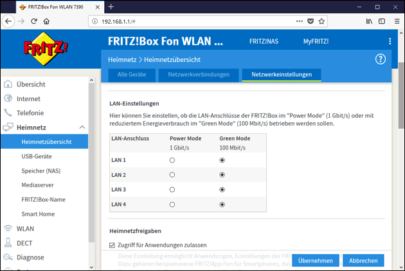Viewport: 405px width, 271px height.
Task: Open the FRITZ!Box three-dot options menu
Action: click(390, 41)
